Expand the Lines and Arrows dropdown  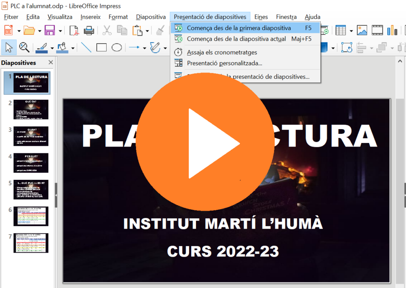[x=144, y=48]
